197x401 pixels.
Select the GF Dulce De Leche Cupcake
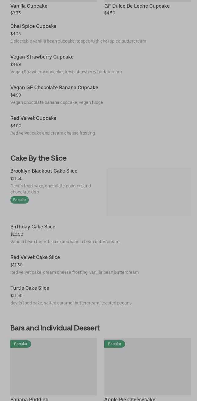pos(137,6)
